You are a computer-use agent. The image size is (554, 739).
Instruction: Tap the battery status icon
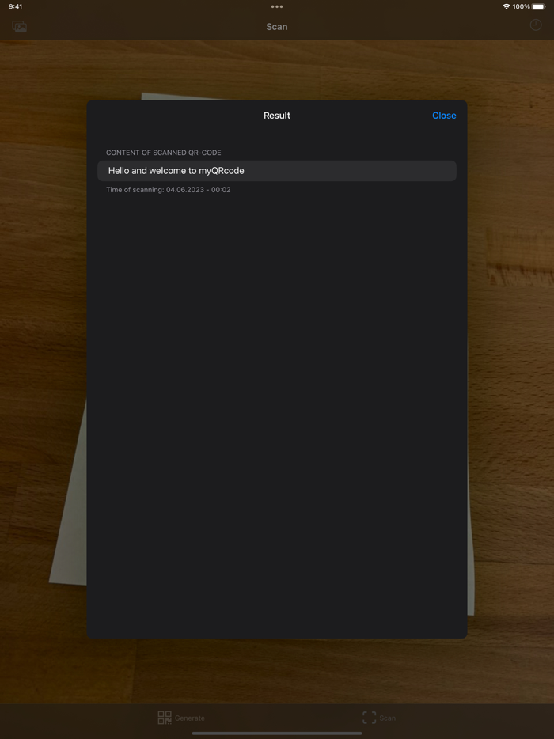(538, 6)
